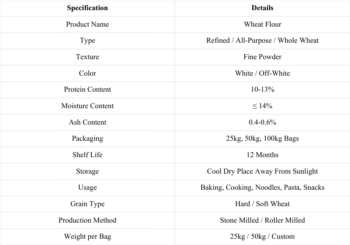
Task: Select the White / Off-White cell
Action: pos(262,73)
